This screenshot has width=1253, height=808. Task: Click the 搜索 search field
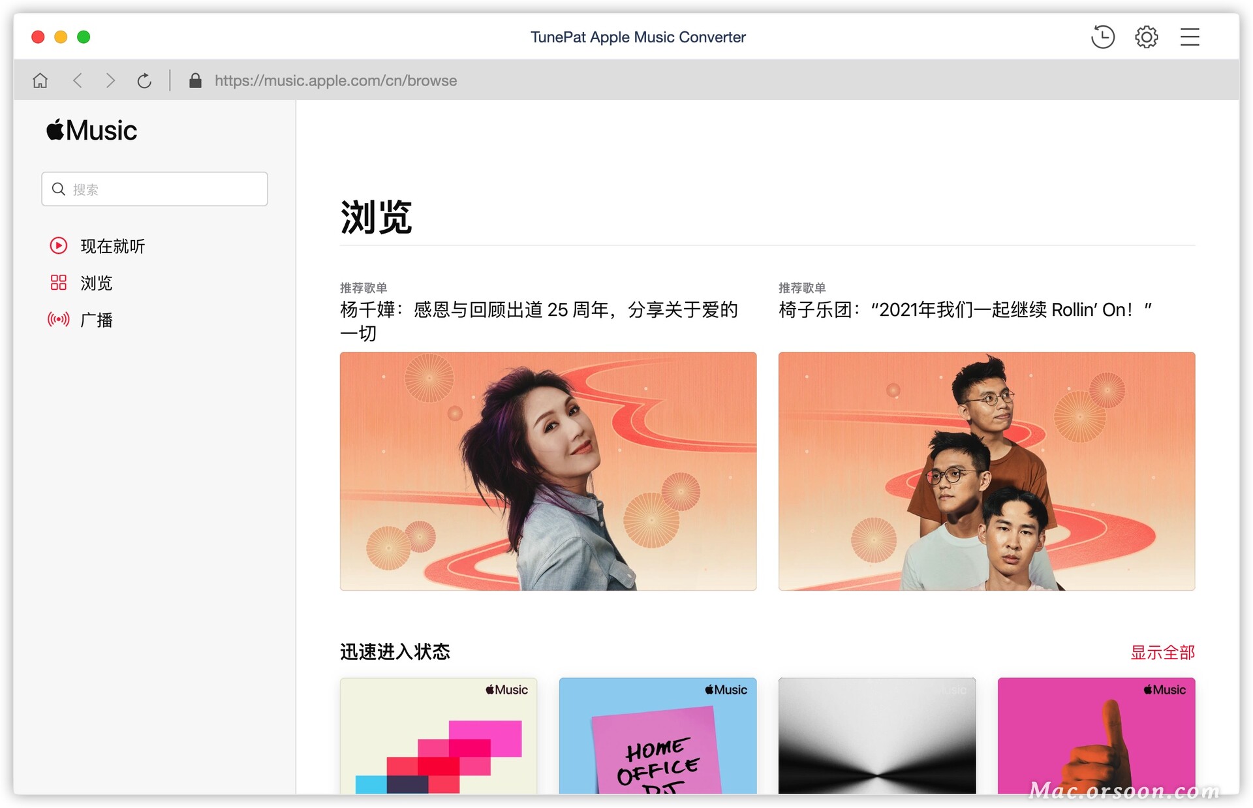point(155,189)
